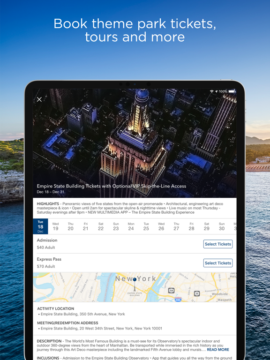
Task: Expand description with READ MORE
Action: coord(218,350)
